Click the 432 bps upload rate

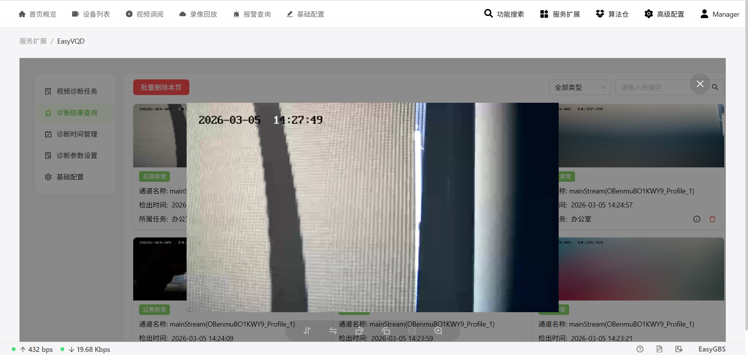(36, 350)
